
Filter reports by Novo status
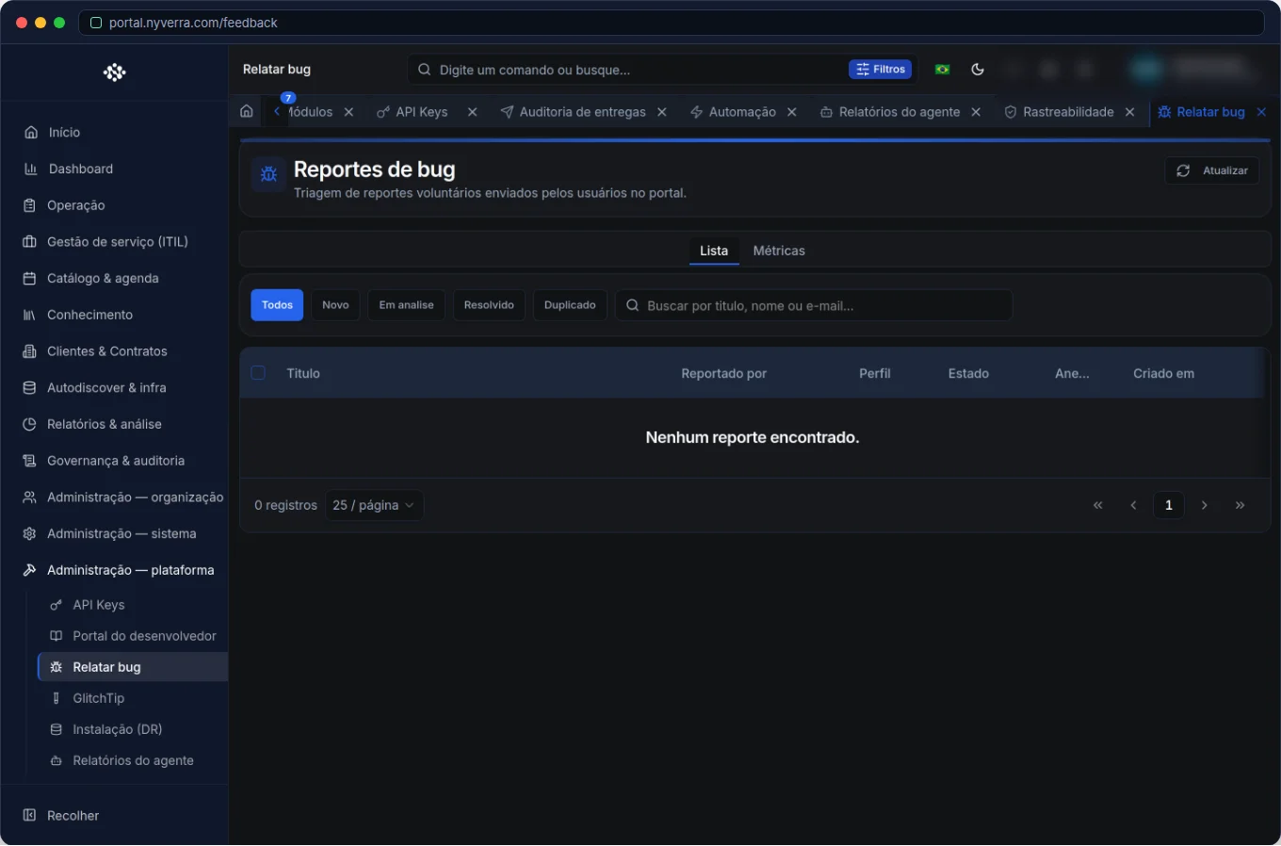click(x=335, y=305)
